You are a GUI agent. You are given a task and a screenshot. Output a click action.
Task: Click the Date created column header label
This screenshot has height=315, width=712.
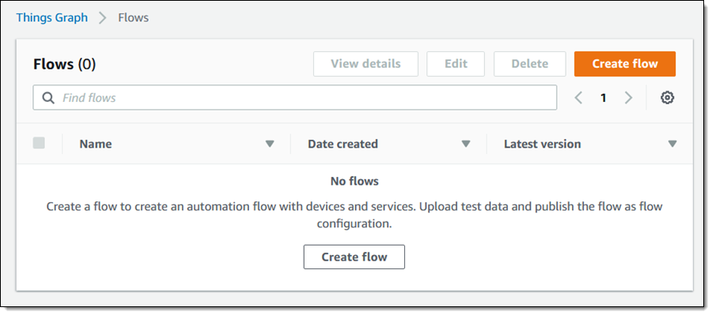[x=343, y=144]
